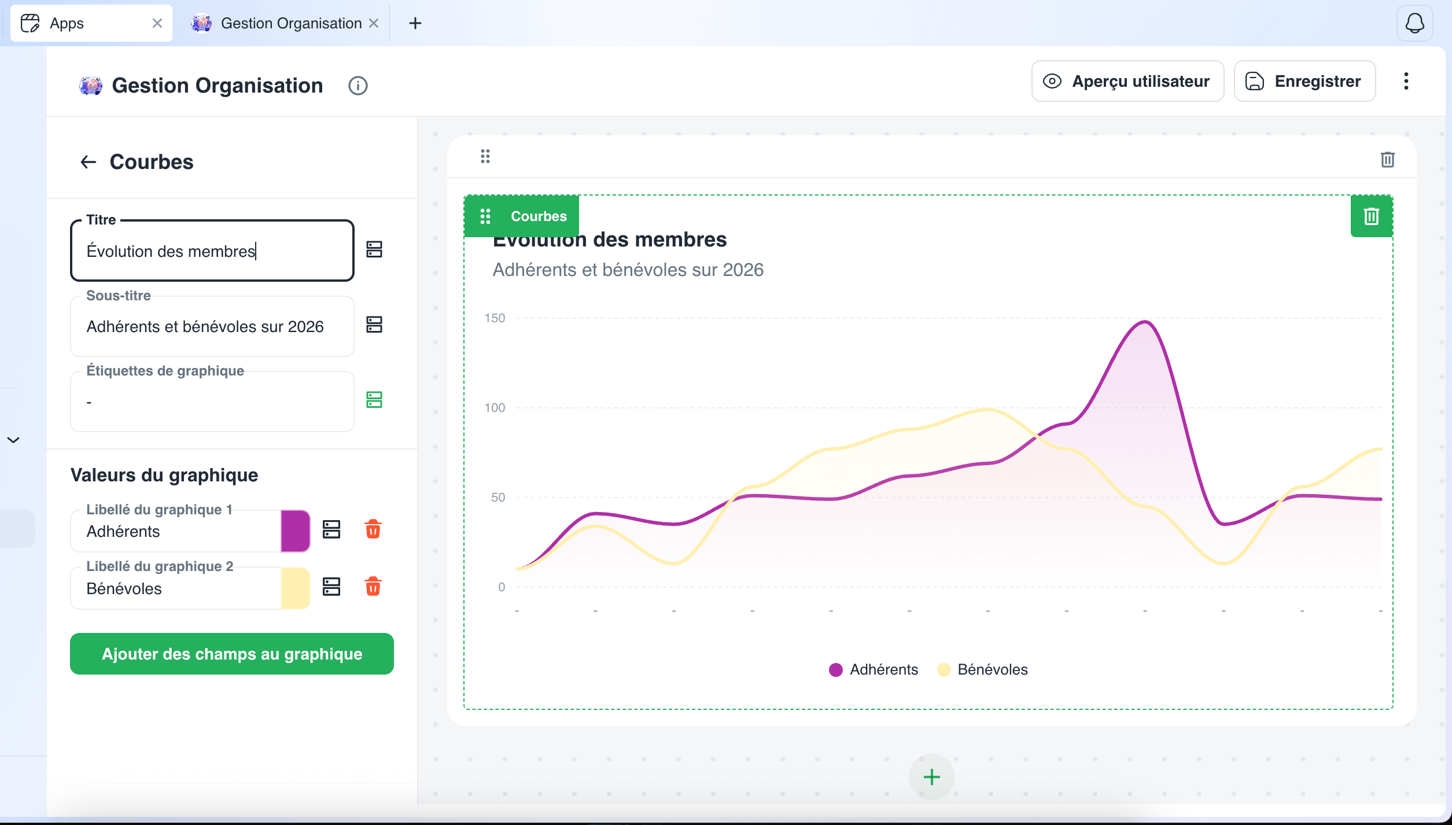1452x825 pixels.
Task: Expand the left sidebar chevron
Action: [x=13, y=440]
